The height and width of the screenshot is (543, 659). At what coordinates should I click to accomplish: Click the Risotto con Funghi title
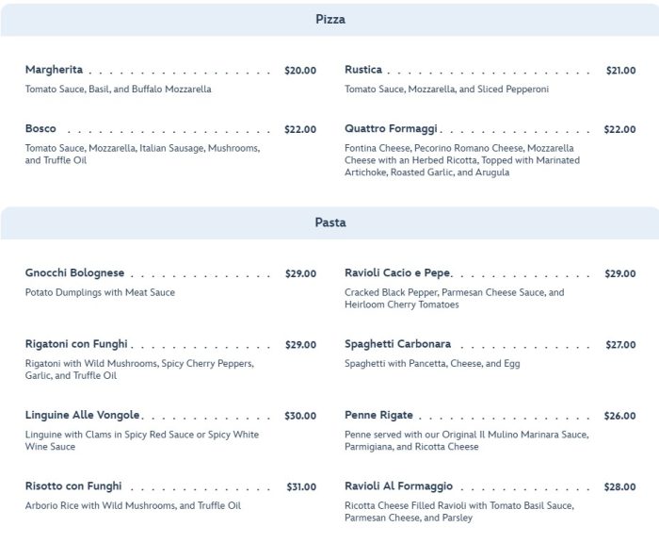pyautogui.click(x=73, y=486)
